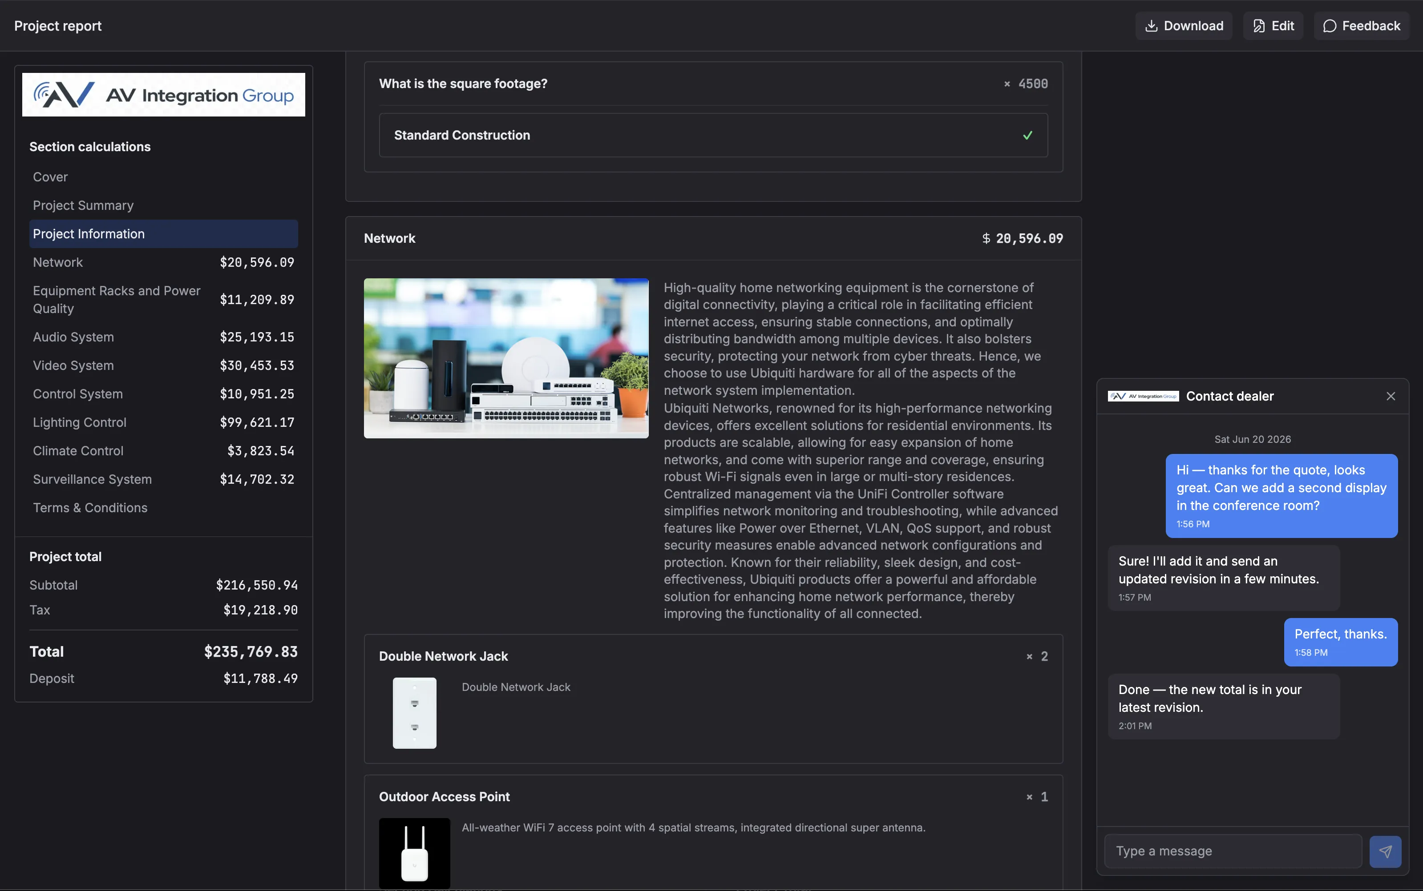Open the Control System section
The width and height of the screenshot is (1423, 891).
(x=163, y=393)
